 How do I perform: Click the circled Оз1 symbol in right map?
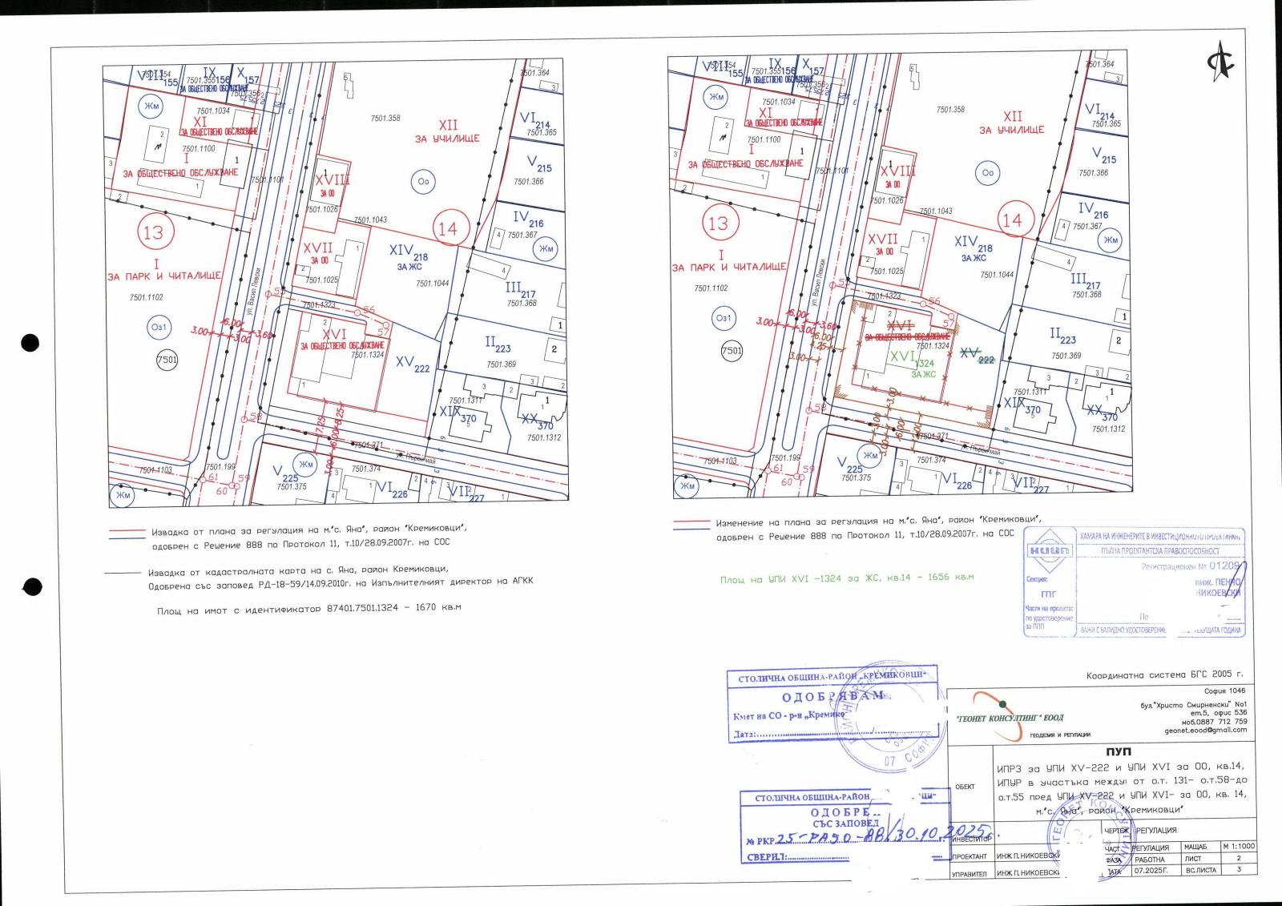coord(724,319)
